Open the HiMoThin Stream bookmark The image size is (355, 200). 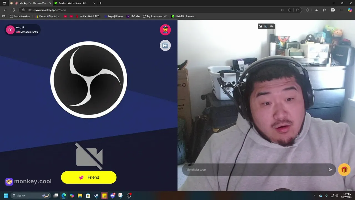pos(184,16)
